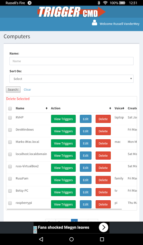
Task: Check the raspberrypi row checkbox
Action: coord(10,203)
